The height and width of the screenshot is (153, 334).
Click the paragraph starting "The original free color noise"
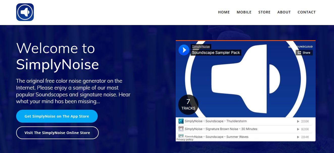(73, 91)
